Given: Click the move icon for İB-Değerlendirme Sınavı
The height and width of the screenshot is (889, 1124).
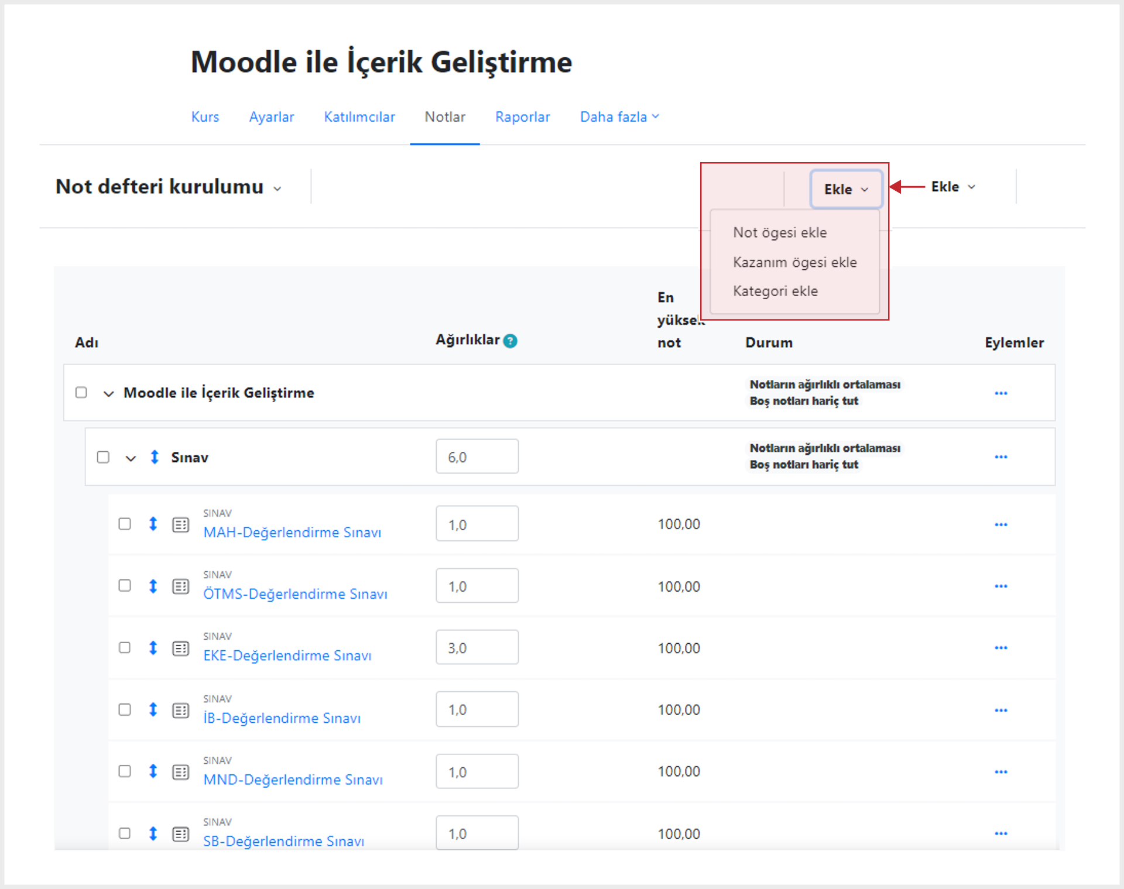Looking at the screenshot, I should 153,710.
